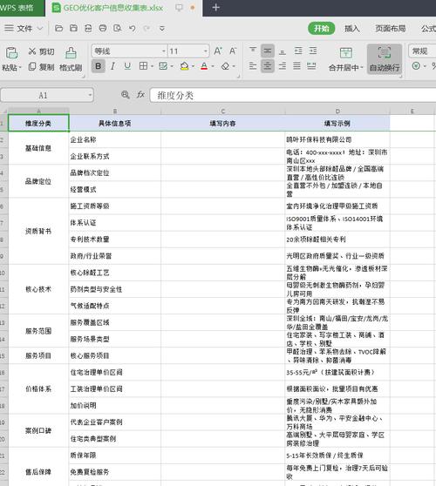This screenshot has height=486, width=436.
Task: Click the cell style drawing icon
Action: 163,66
